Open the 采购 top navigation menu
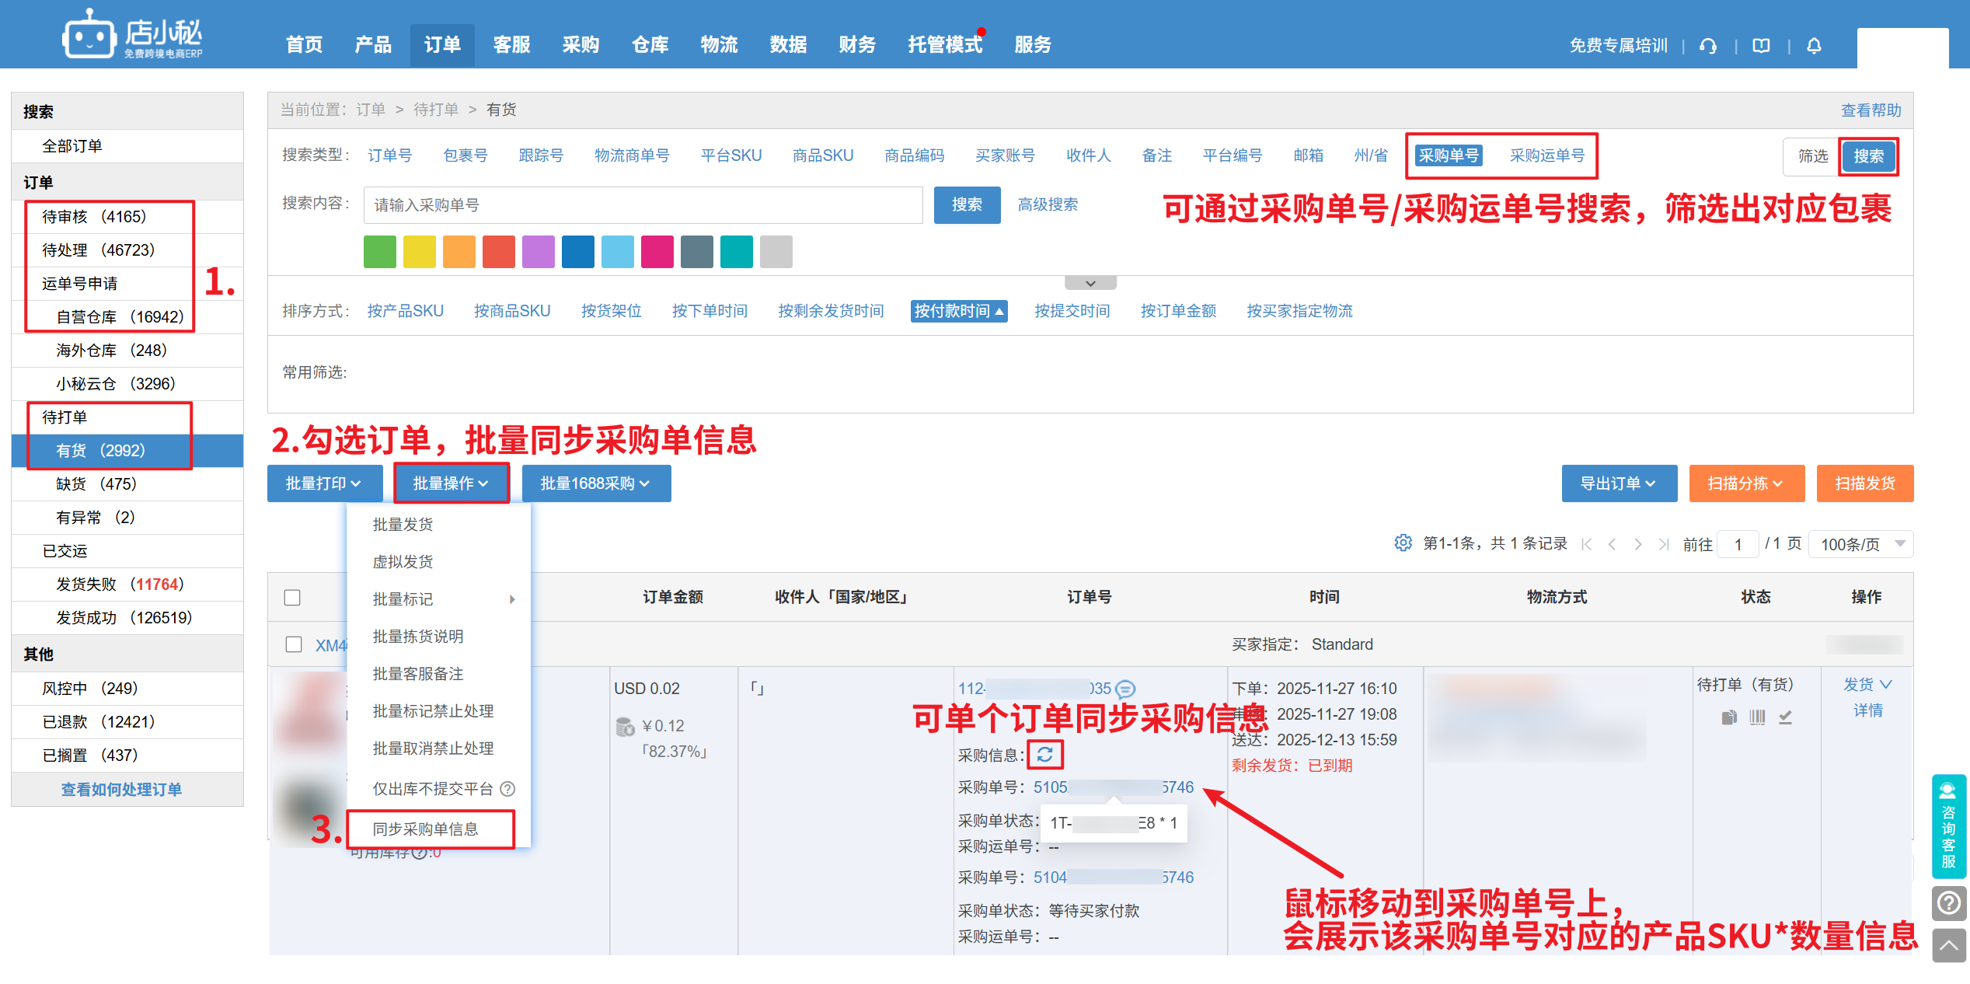Viewport: 1970px width, 984px height. 581,45
